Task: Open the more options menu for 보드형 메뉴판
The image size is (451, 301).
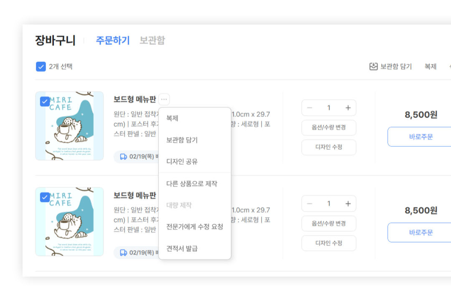Action: click(164, 99)
